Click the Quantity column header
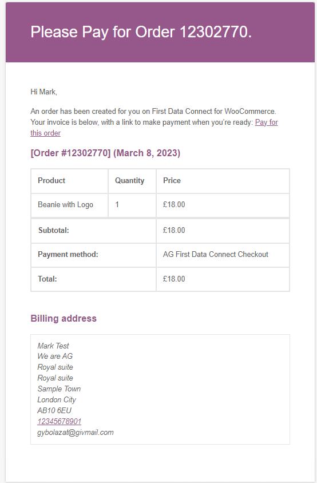Screen dimensions: 317x483 click(132, 181)
